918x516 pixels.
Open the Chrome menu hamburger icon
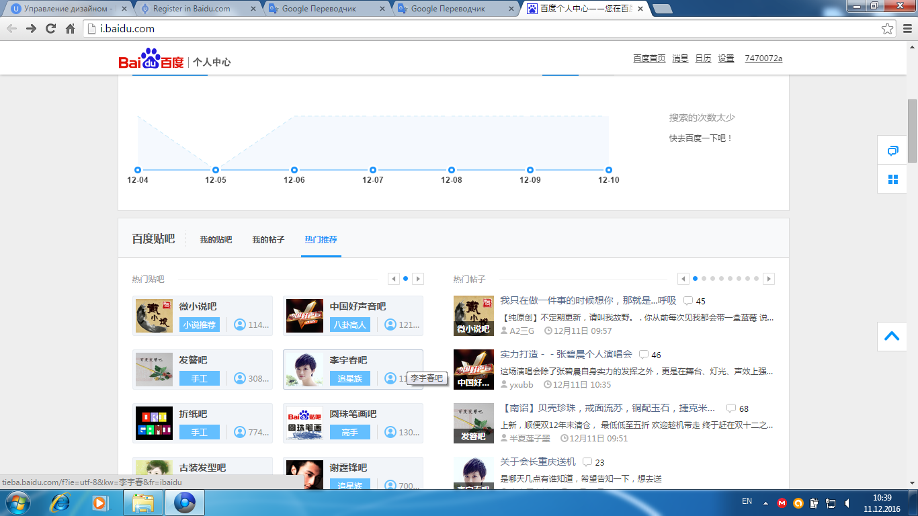point(907,29)
